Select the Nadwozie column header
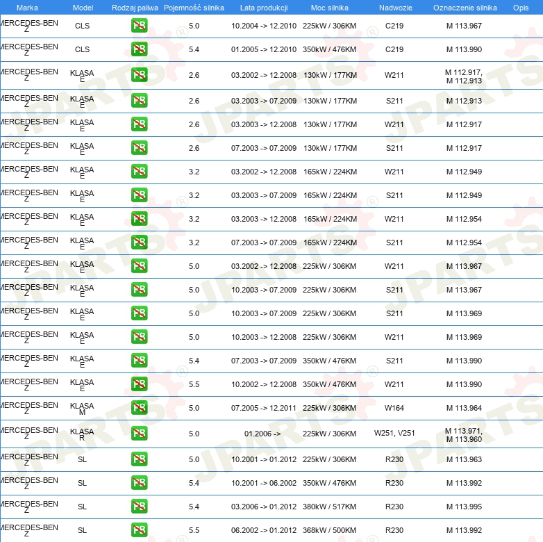This screenshot has height=542, width=543. (x=394, y=8)
